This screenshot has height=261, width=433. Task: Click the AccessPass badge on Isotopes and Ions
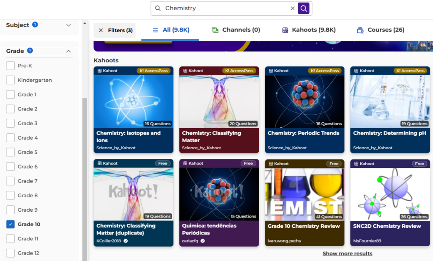153,71
